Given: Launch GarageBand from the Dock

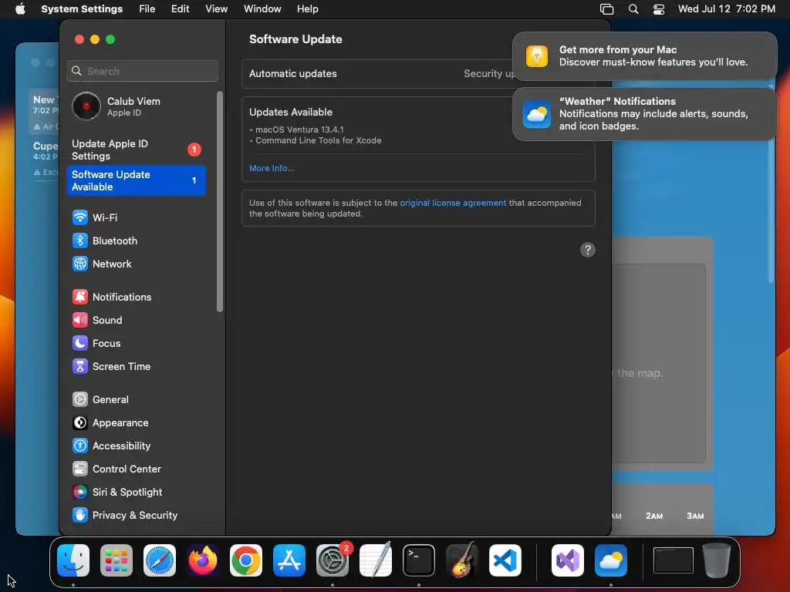Looking at the screenshot, I should pos(462,560).
